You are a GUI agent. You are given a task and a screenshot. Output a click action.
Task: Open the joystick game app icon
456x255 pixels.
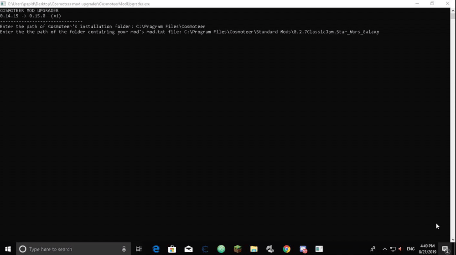(x=270, y=249)
